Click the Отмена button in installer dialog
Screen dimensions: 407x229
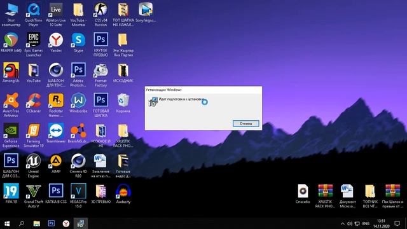point(245,123)
